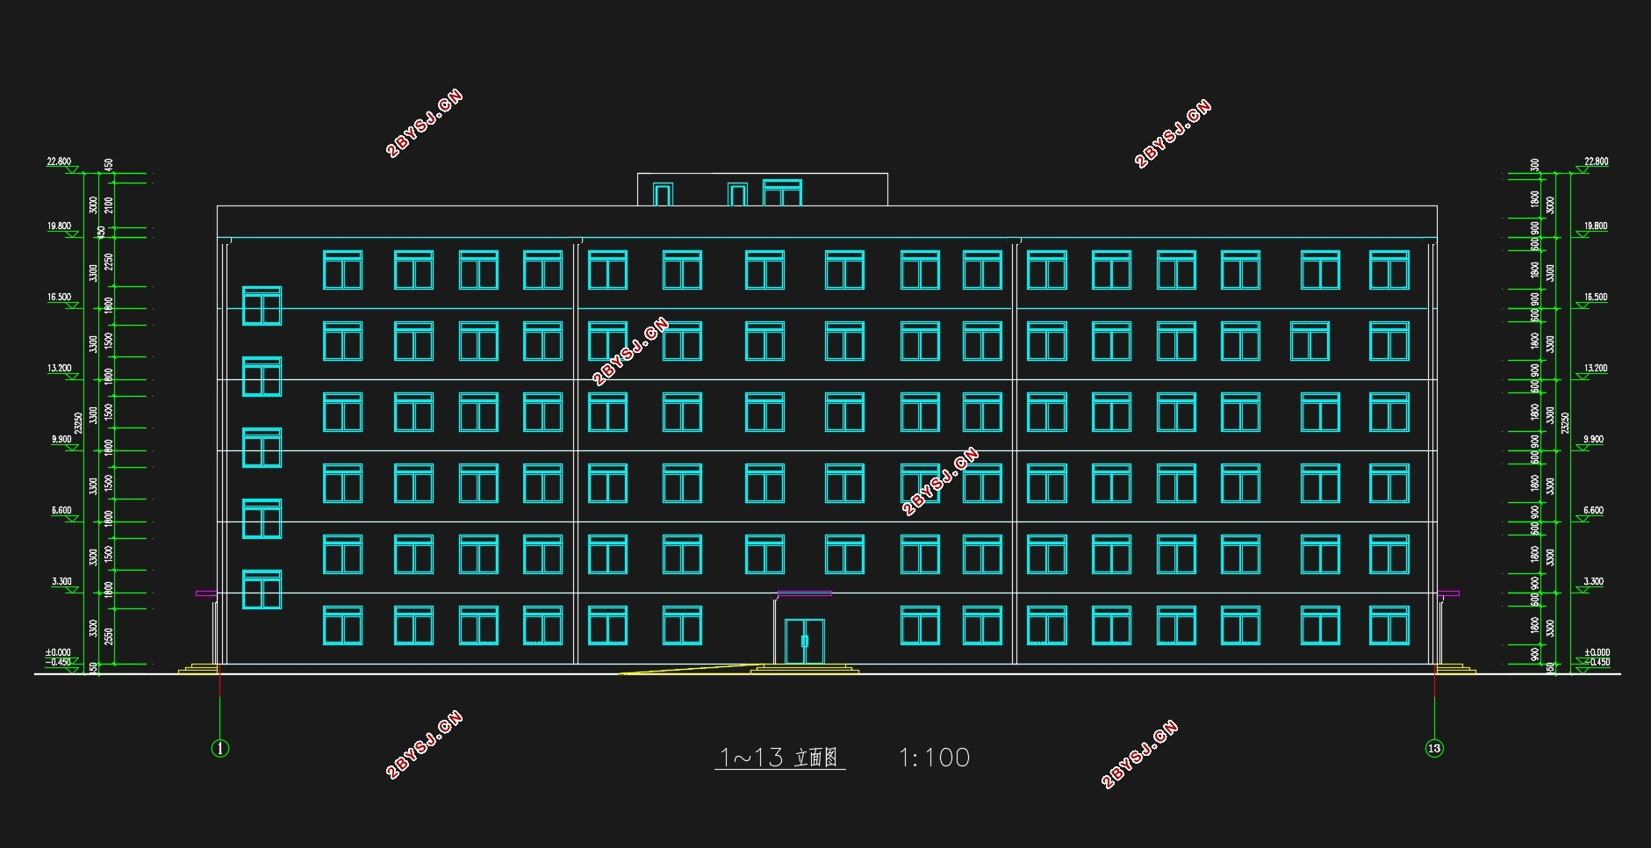
Task: Select right overall dimension text 23250
Action: (x=1565, y=423)
